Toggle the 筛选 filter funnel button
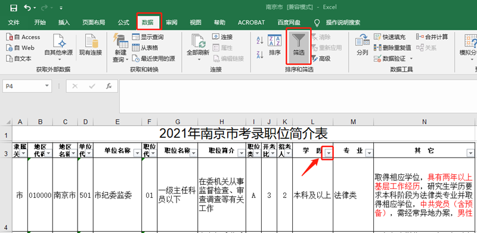The image size is (477, 233). pos(299,46)
